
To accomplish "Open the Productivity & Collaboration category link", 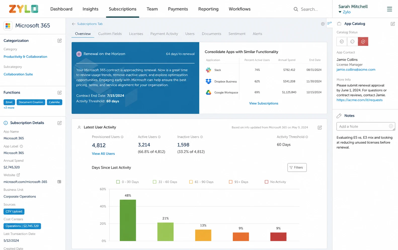I will click(25, 57).
